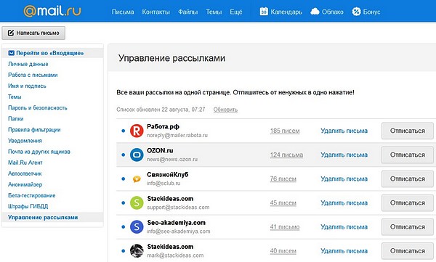
Task: Open the Cloud (Облако) icon
Action: 315,12
